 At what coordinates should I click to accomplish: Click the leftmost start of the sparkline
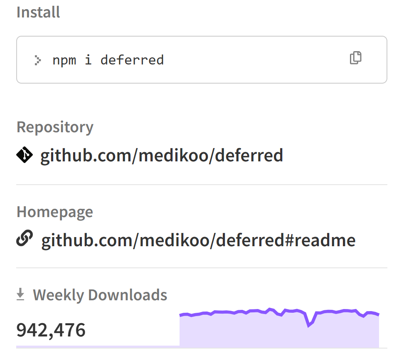(180, 315)
